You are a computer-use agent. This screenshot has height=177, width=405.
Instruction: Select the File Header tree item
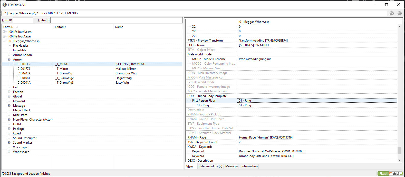[x=21, y=46]
